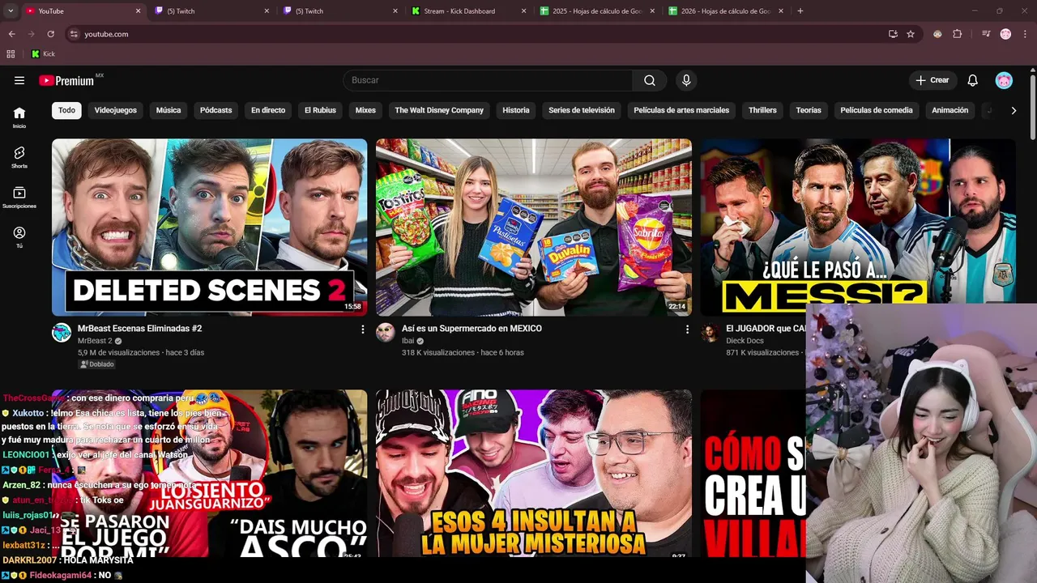Close the YouTube tab

(x=138, y=11)
